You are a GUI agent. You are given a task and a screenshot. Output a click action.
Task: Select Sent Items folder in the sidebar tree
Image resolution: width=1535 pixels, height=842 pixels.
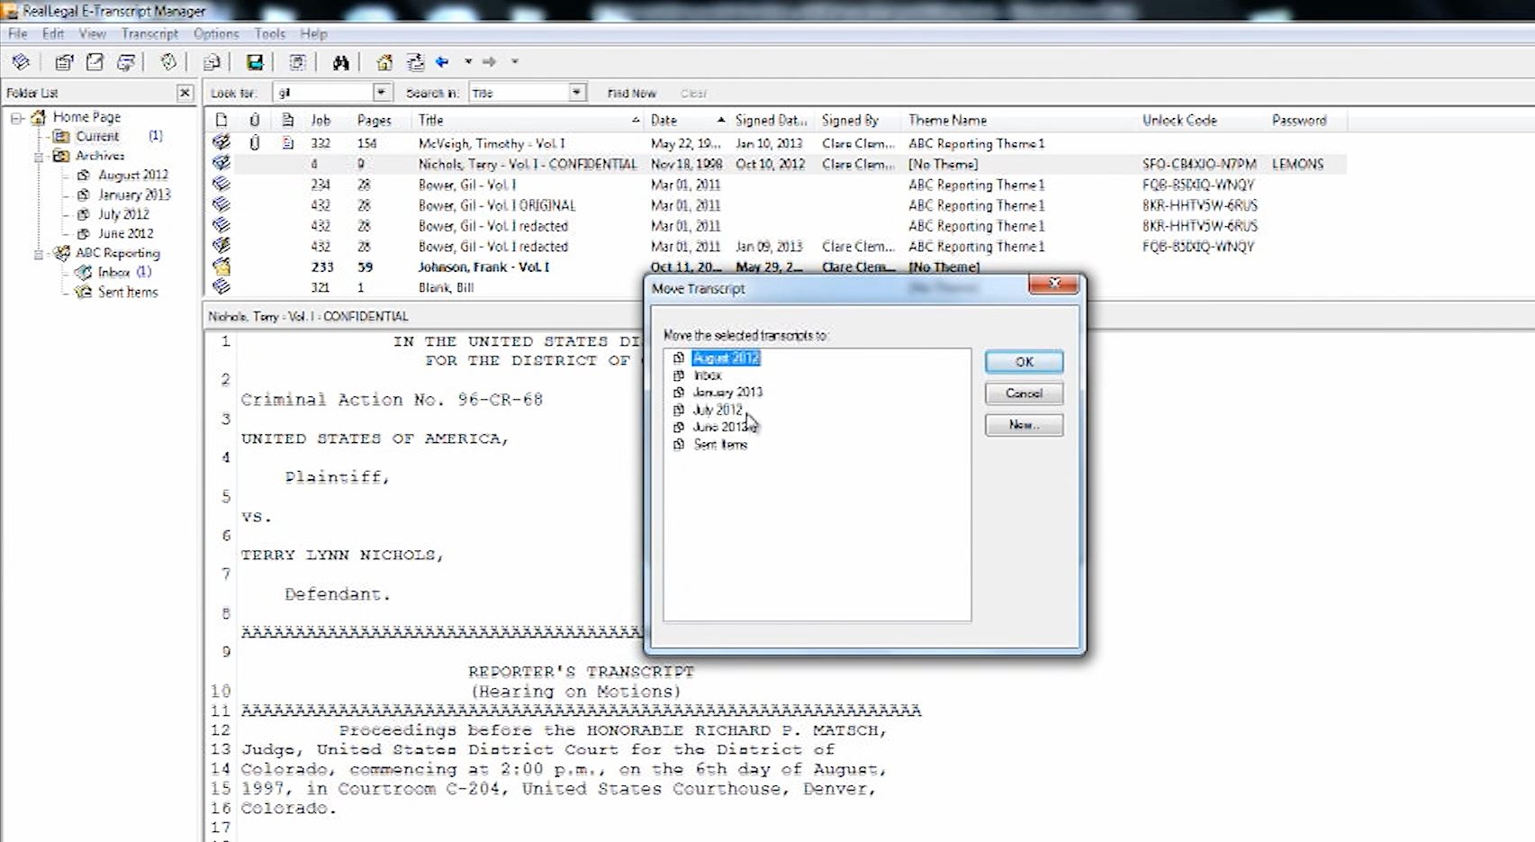[128, 292]
